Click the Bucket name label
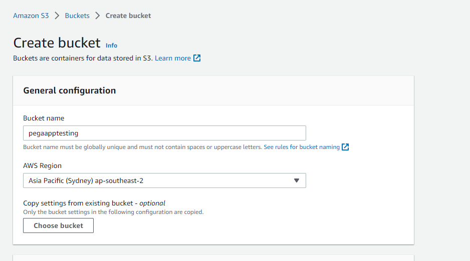 coord(44,118)
